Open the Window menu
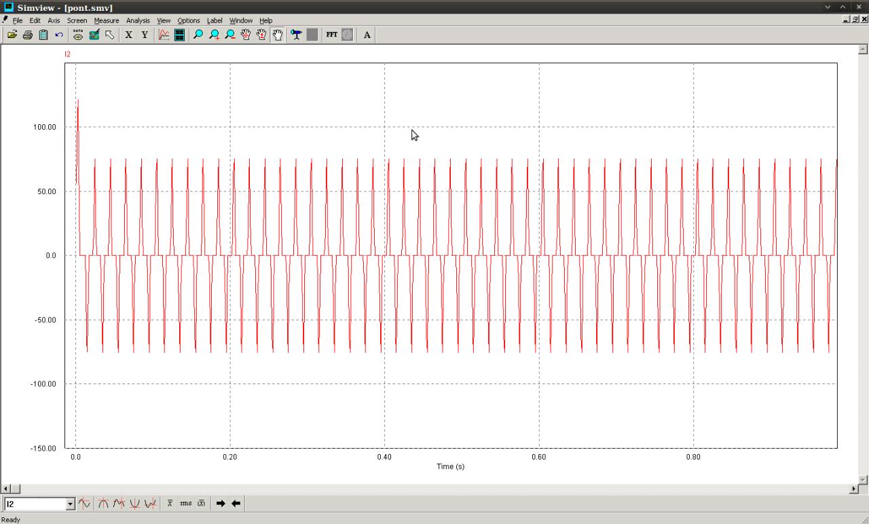This screenshot has height=524, width=869. pyautogui.click(x=241, y=20)
